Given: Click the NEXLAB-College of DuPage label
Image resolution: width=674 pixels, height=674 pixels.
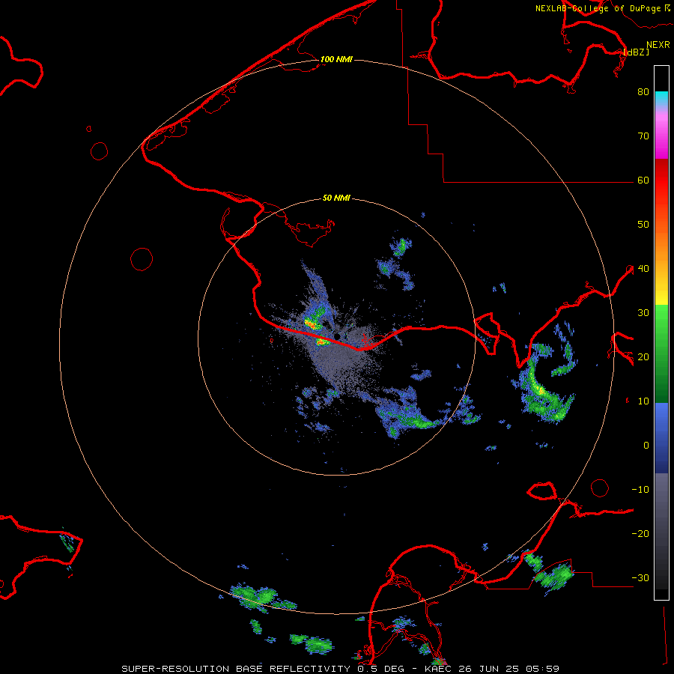Looking at the screenshot, I should pos(599,8).
